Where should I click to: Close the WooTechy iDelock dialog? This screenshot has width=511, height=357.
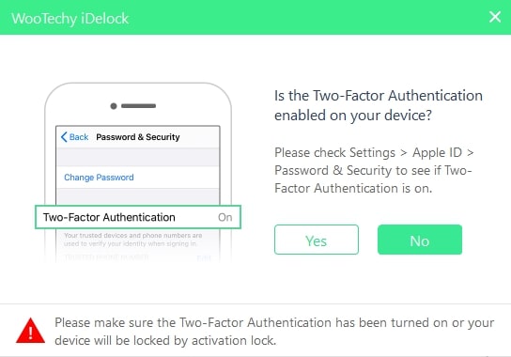click(x=495, y=17)
